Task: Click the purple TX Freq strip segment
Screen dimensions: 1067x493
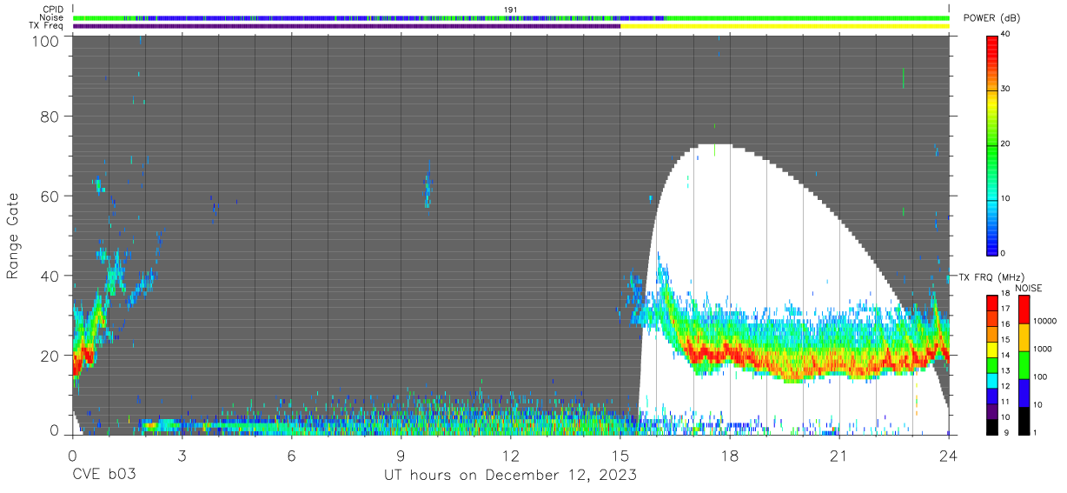Action: [x=347, y=26]
